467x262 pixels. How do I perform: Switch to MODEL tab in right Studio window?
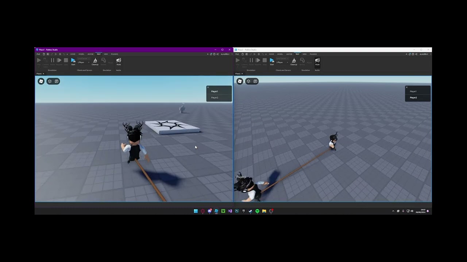tap(280, 54)
